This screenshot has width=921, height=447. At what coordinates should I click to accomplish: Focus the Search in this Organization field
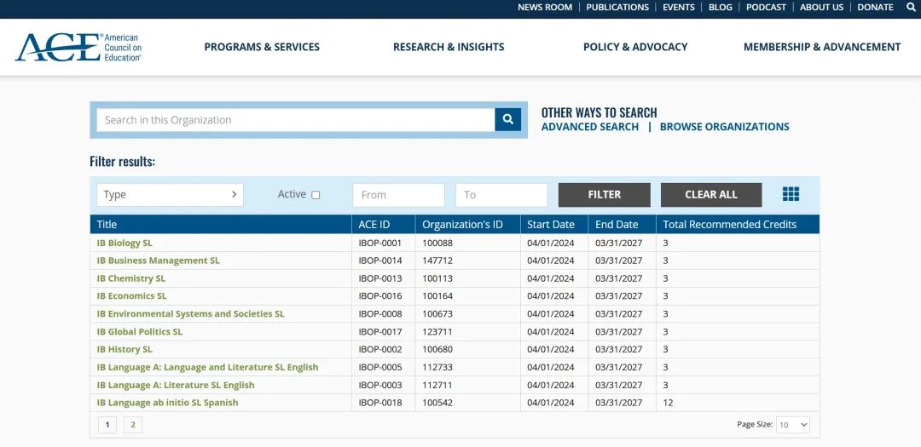click(295, 120)
